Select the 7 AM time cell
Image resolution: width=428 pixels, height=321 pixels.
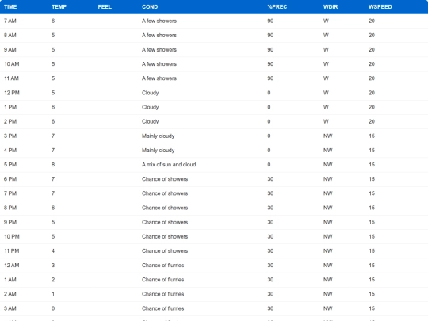click(10, 21)
